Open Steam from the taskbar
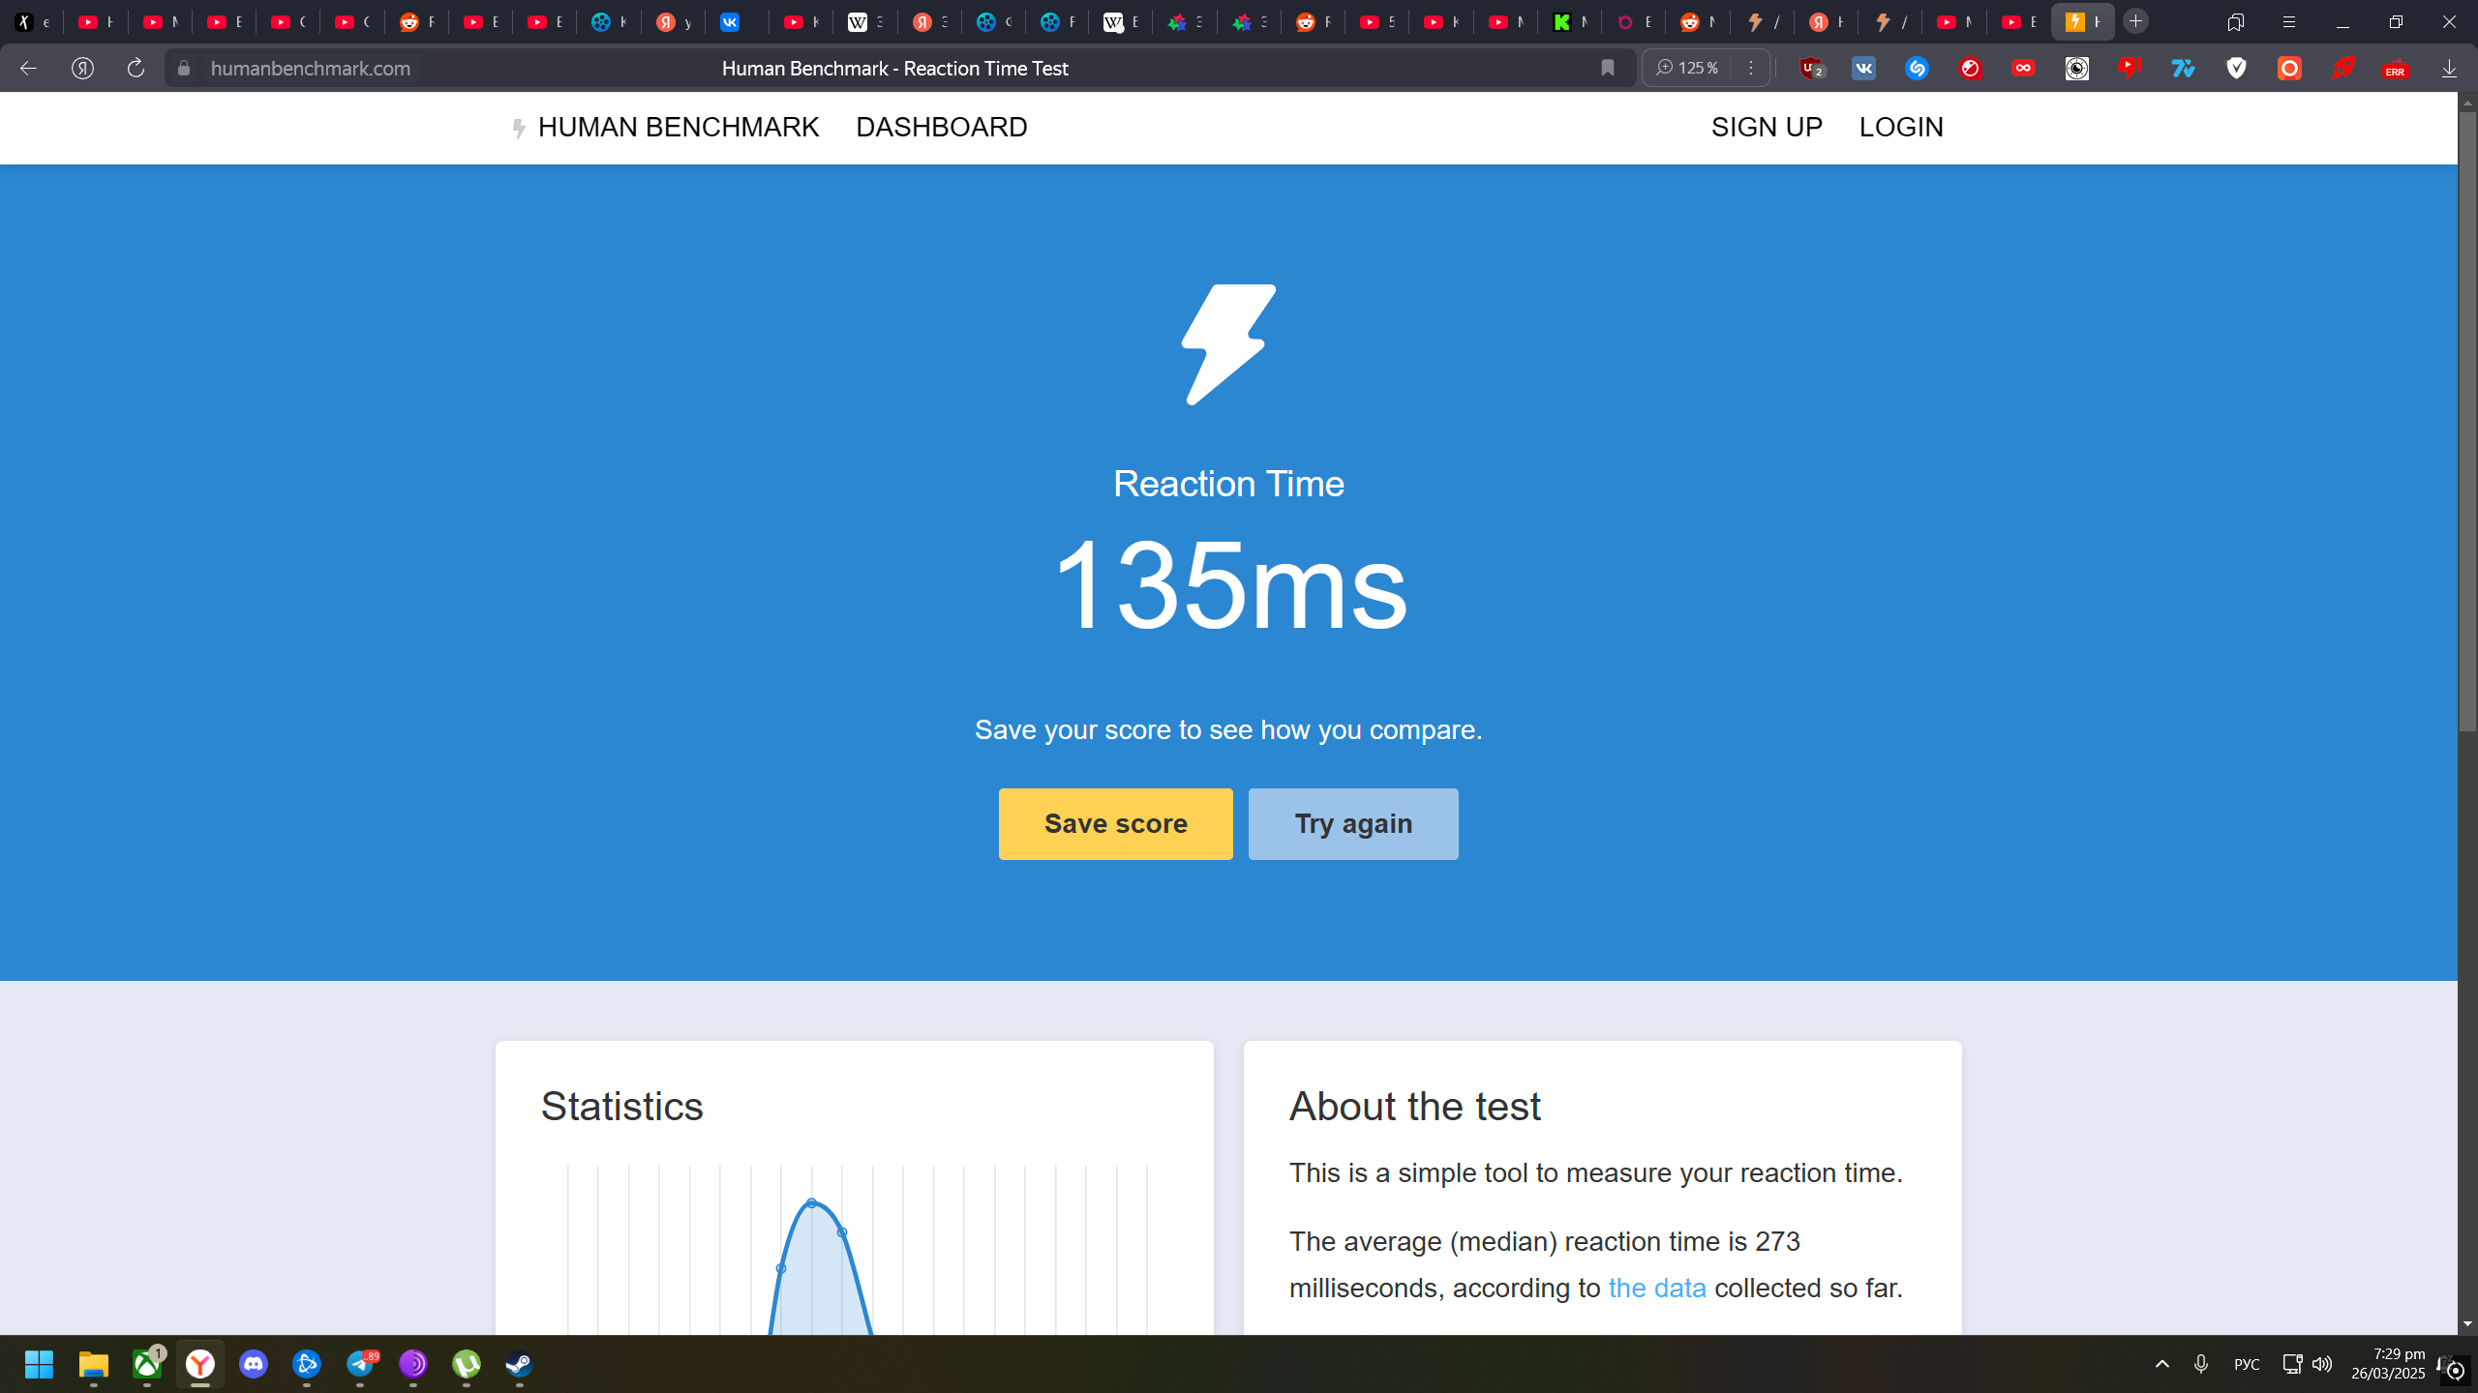 click(x=519, y=1364)
